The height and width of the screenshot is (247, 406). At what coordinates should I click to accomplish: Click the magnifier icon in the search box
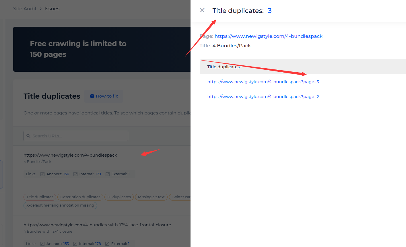click(x=28, y=136)
